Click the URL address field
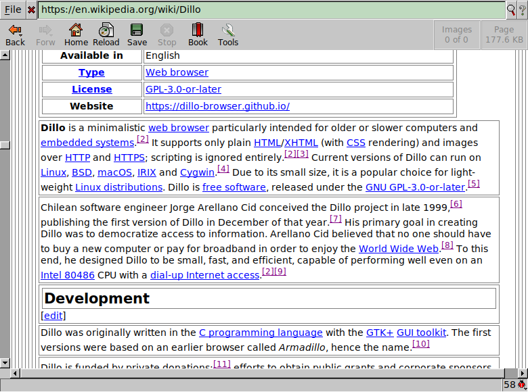Image resolution: width=528 pixels, height=392 pixels. [271, 9]
